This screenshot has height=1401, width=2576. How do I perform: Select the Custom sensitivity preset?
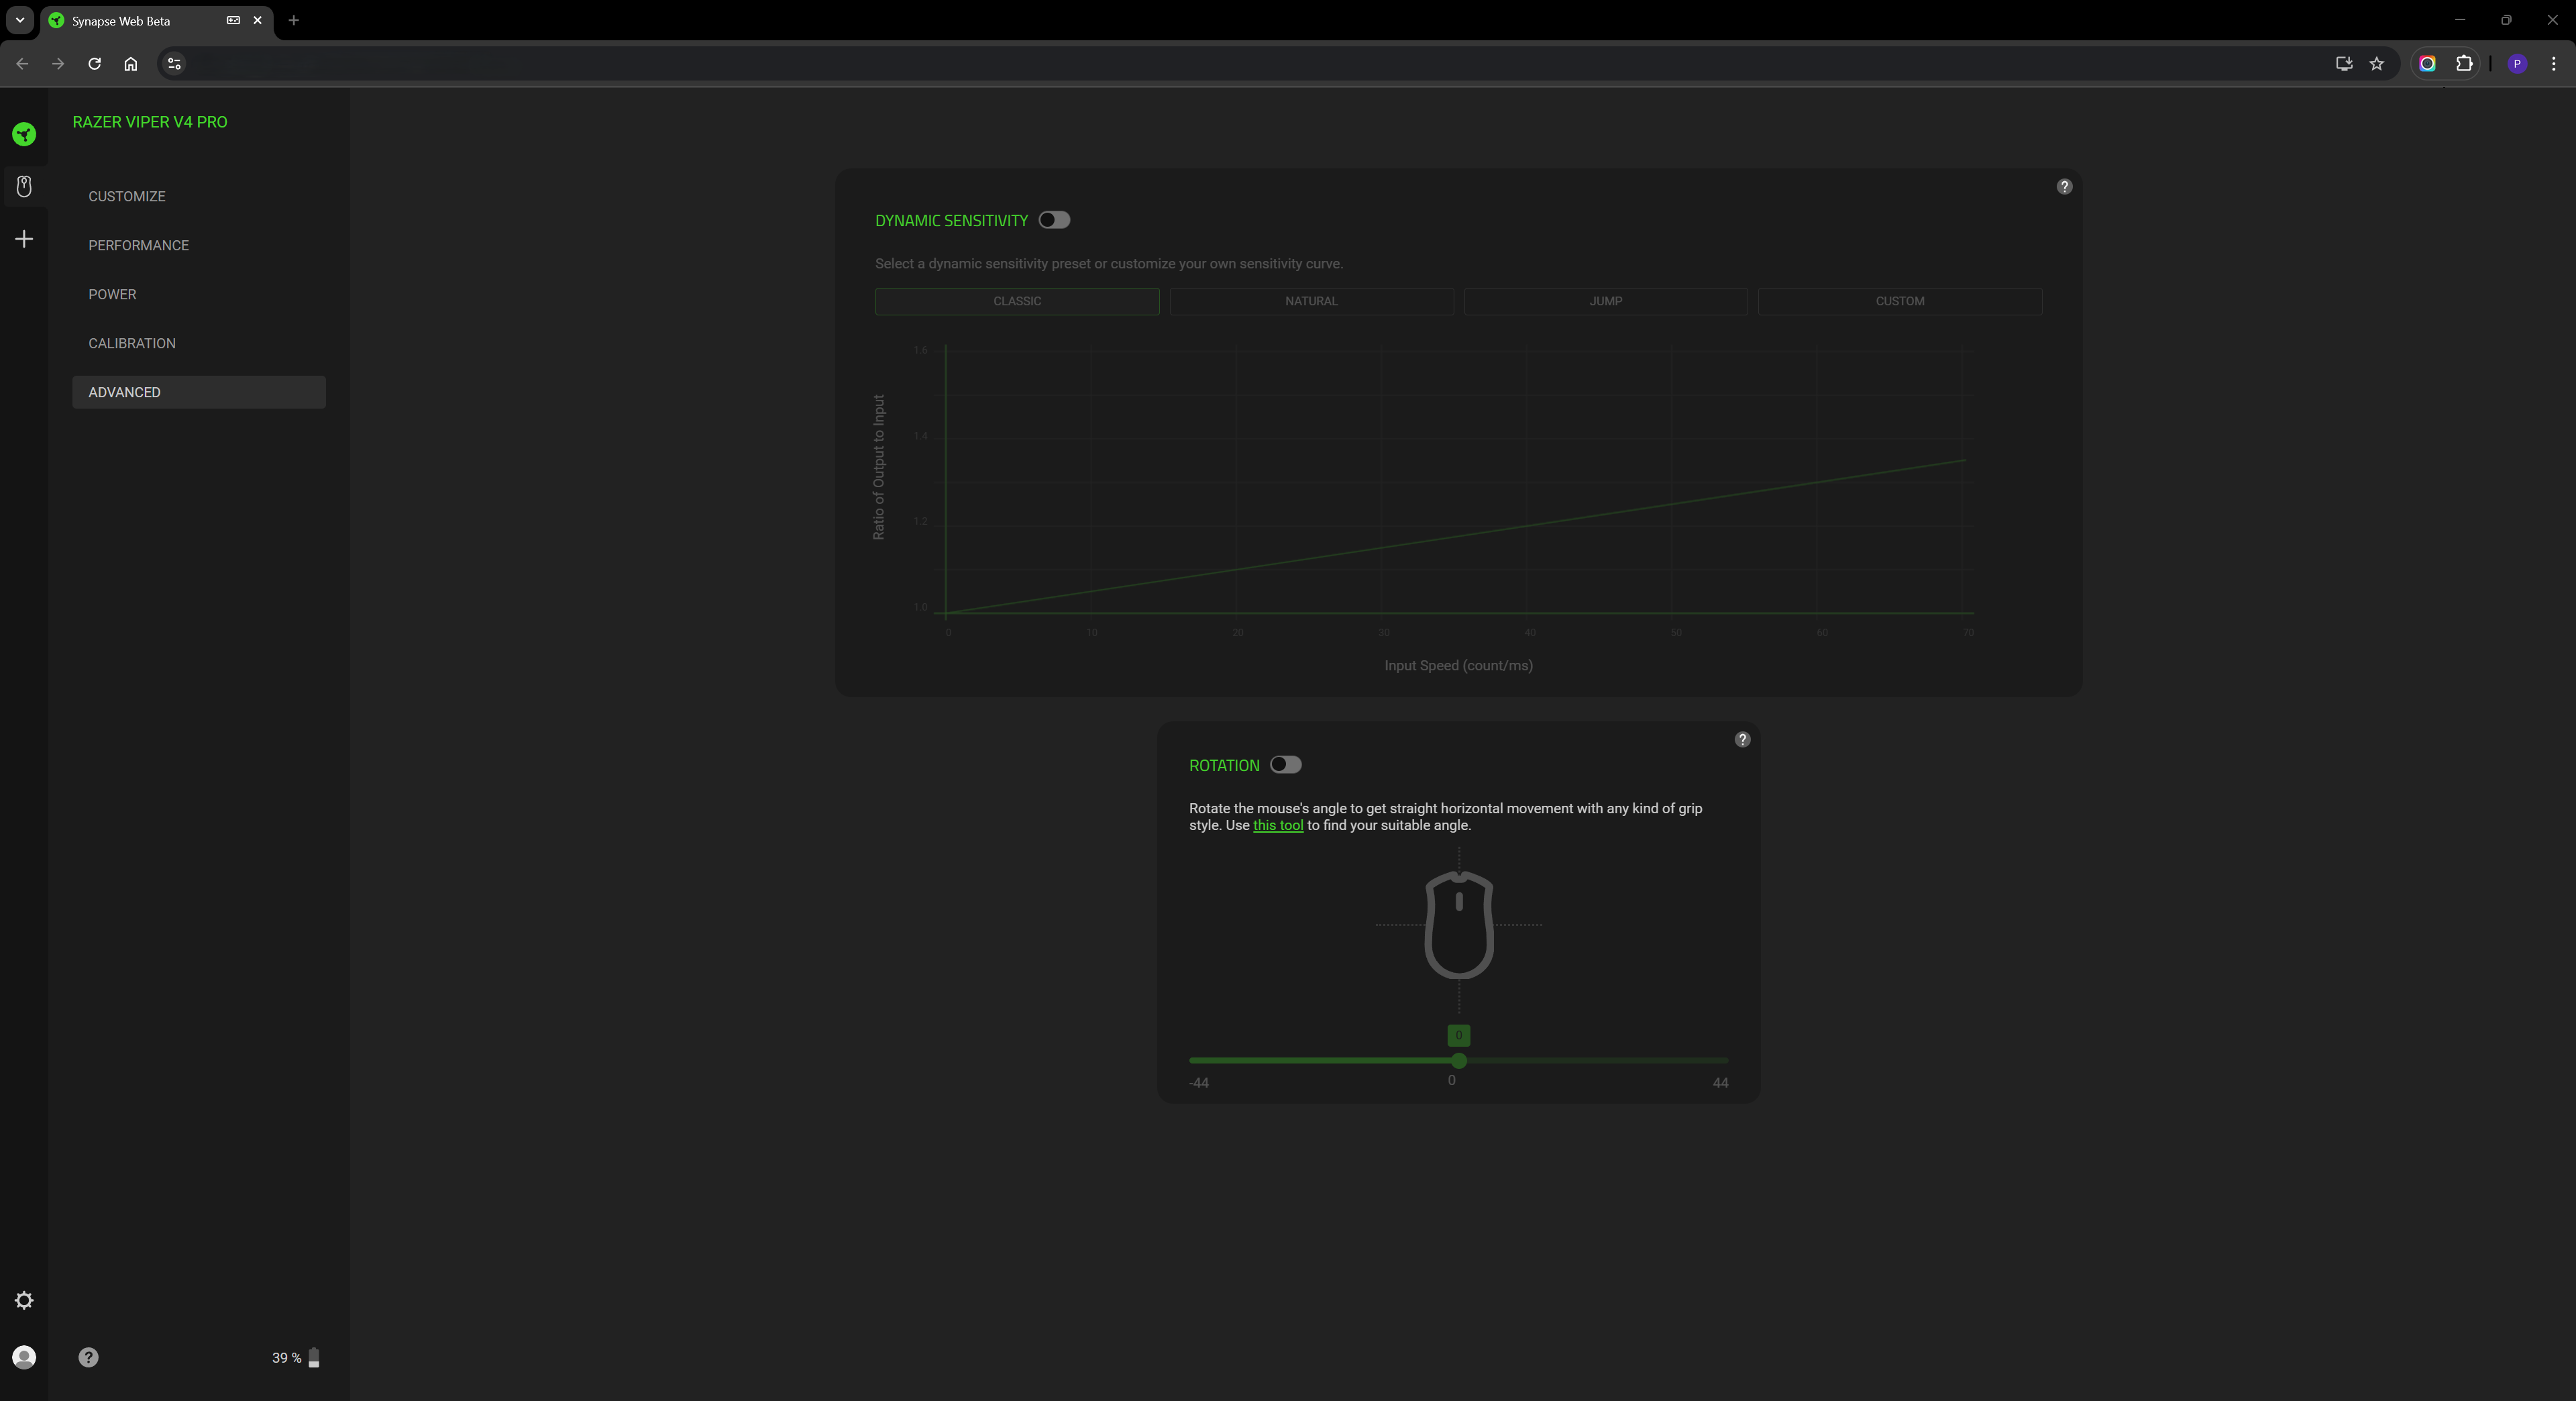pyautogui.click(x=1899, y=301)
